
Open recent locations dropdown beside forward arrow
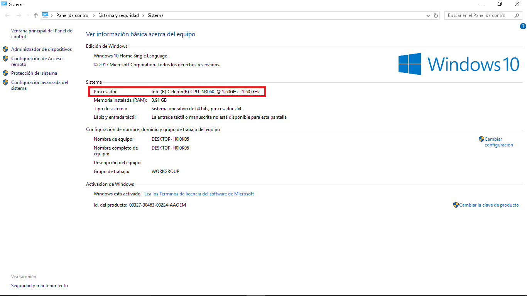click(27, 15)
